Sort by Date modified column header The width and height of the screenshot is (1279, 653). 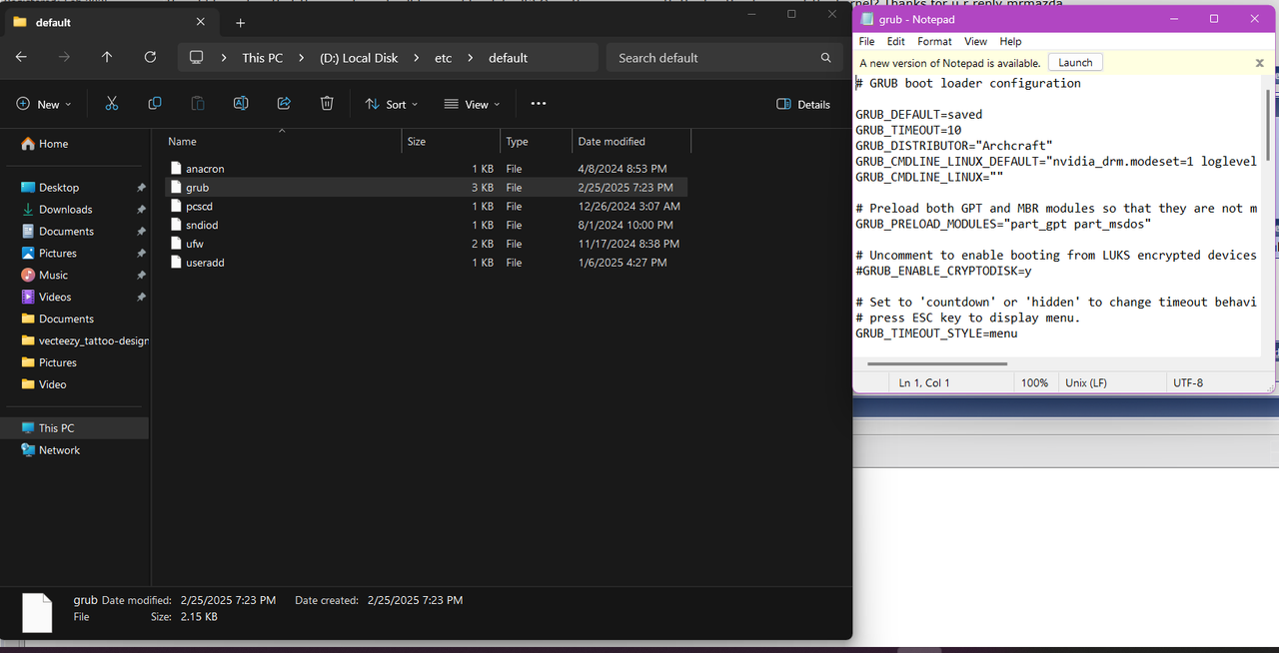(x=632, y=142)
